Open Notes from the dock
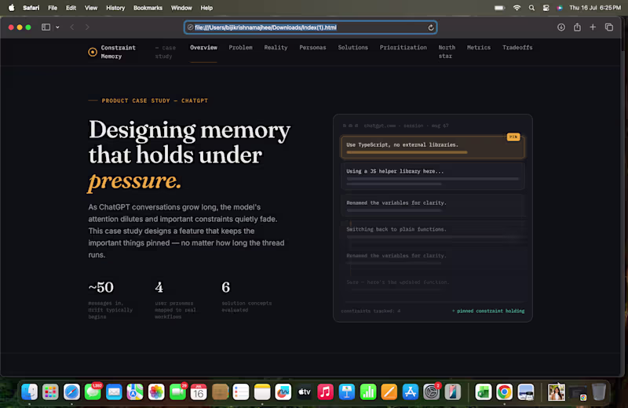 click(262, 392)
